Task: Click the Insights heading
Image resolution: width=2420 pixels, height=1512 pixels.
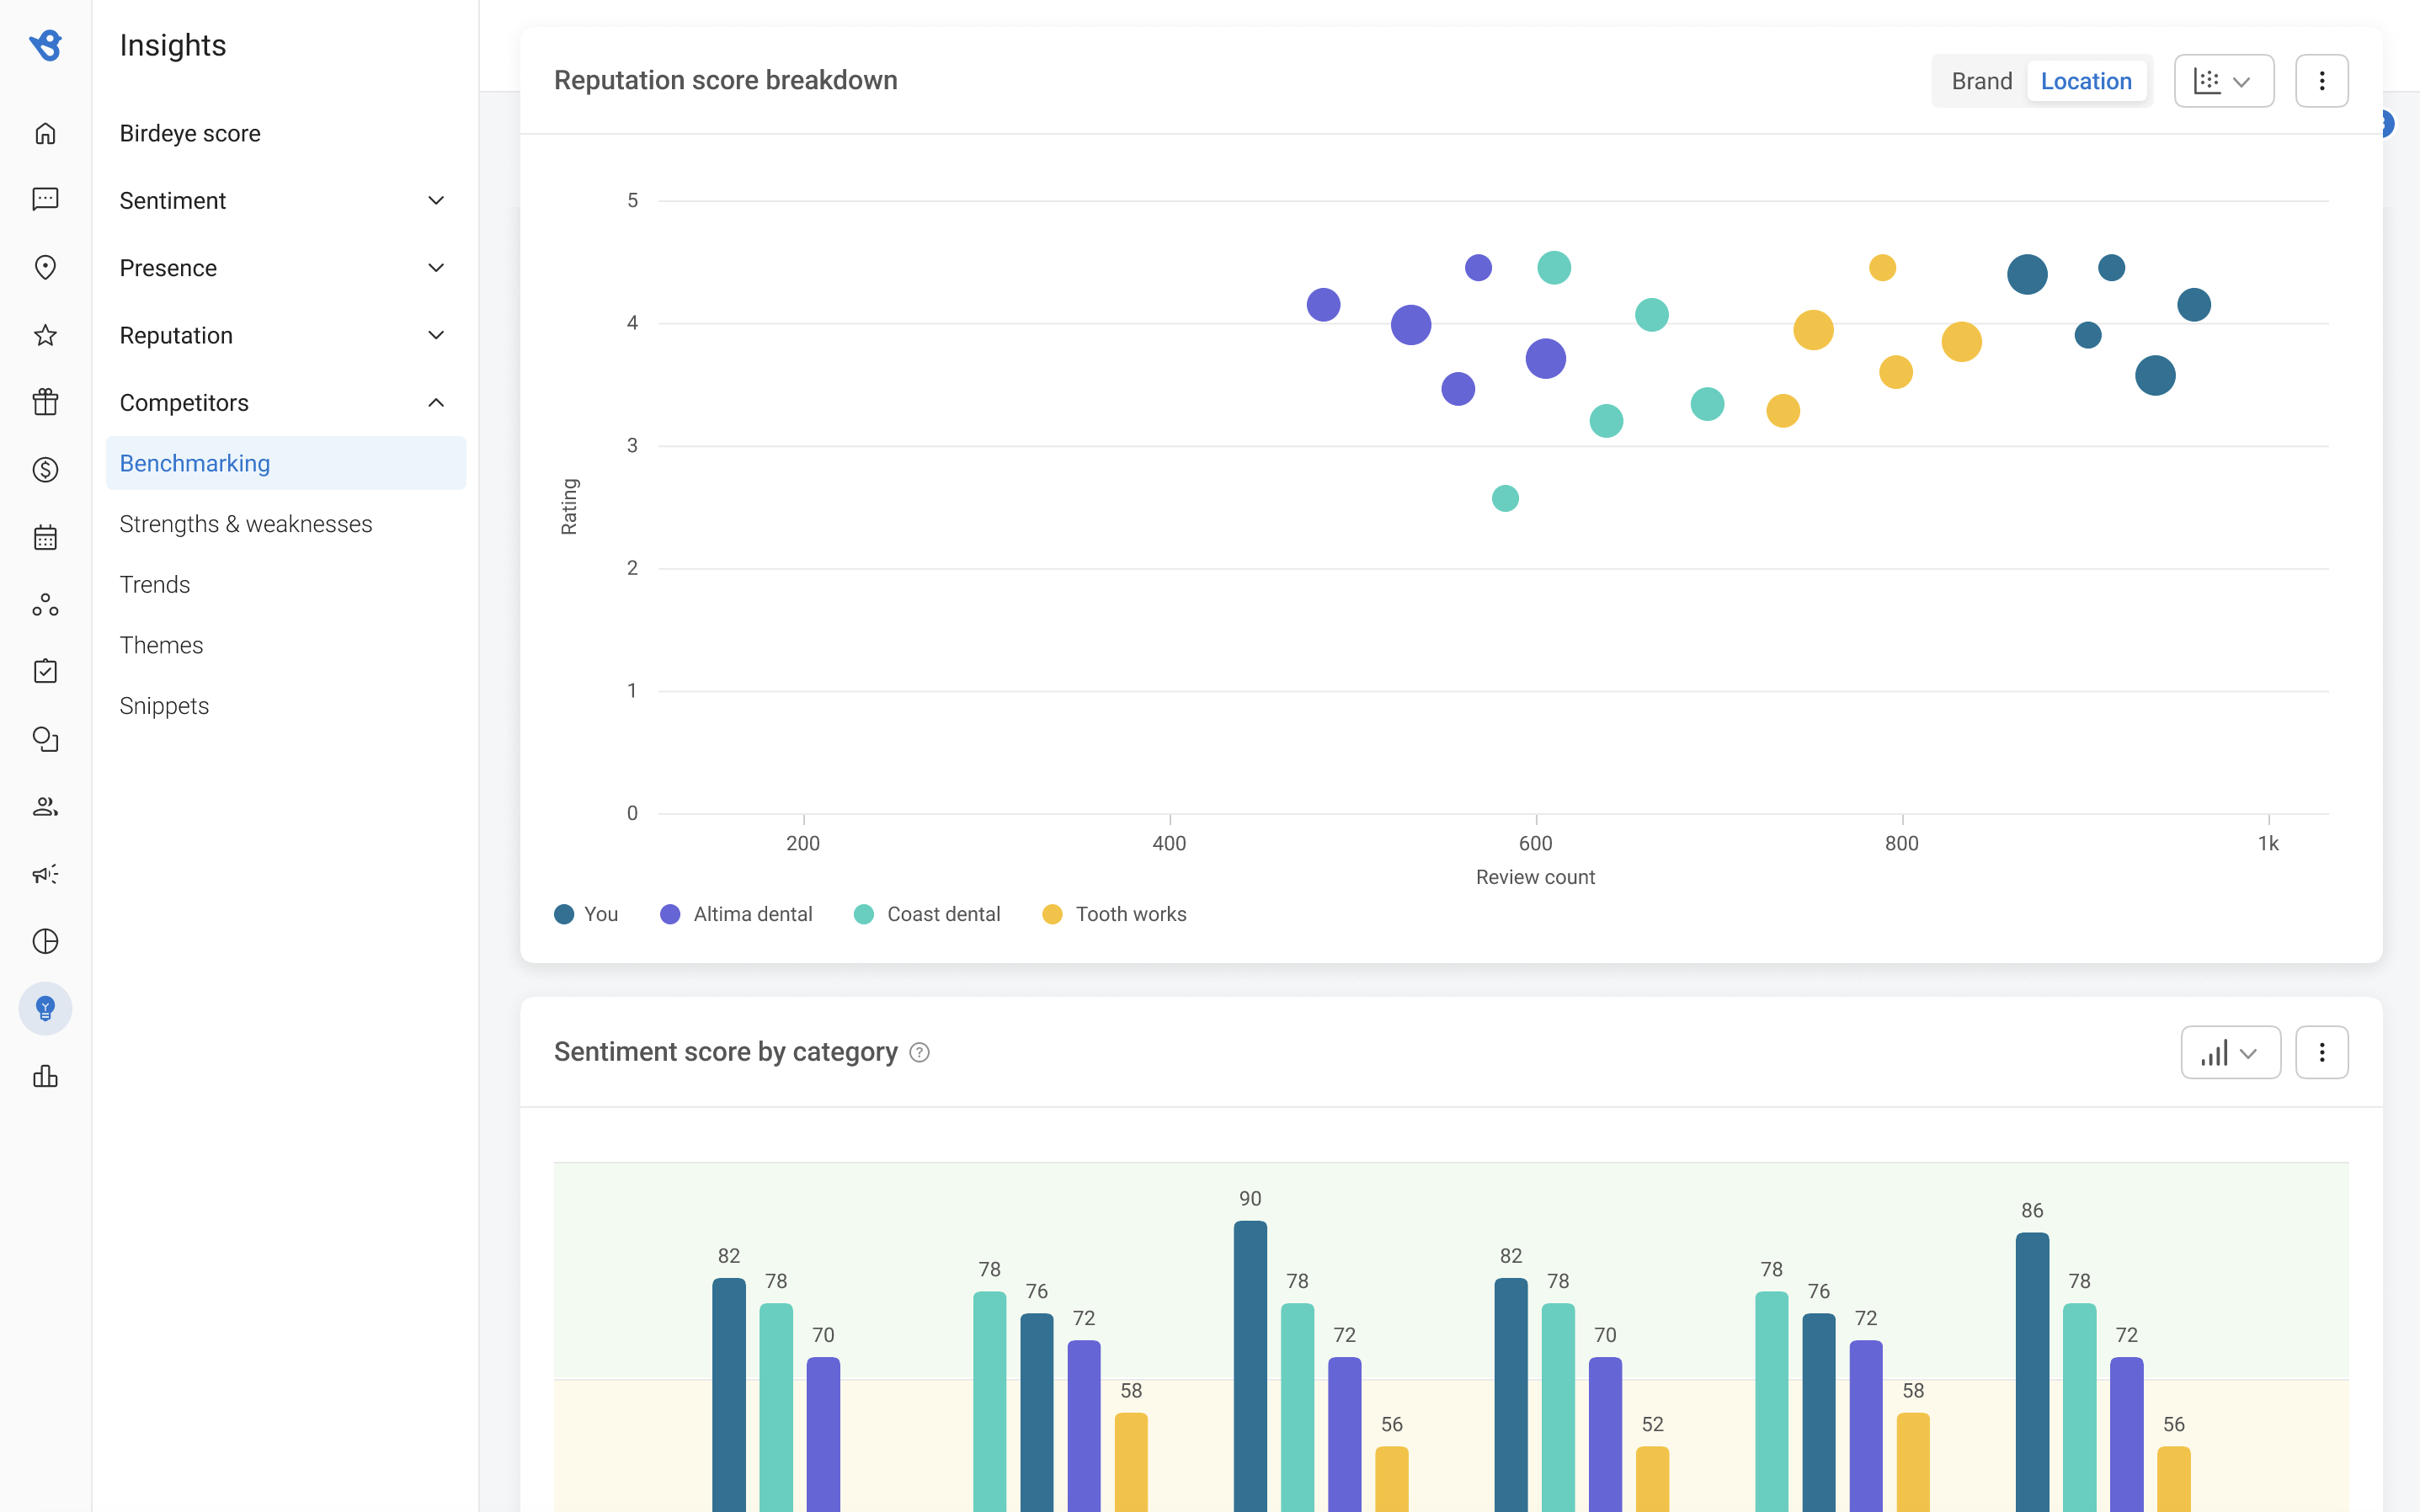Action: click(x=173, y=45)
